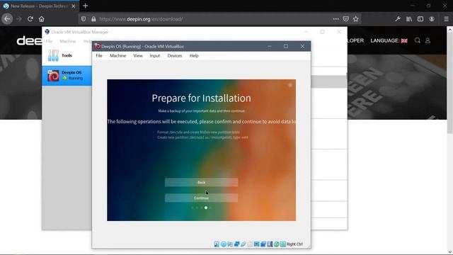453x255 pixels.
Task: Open page actions three-dots menu in address bar
Action: click(336, 19)
